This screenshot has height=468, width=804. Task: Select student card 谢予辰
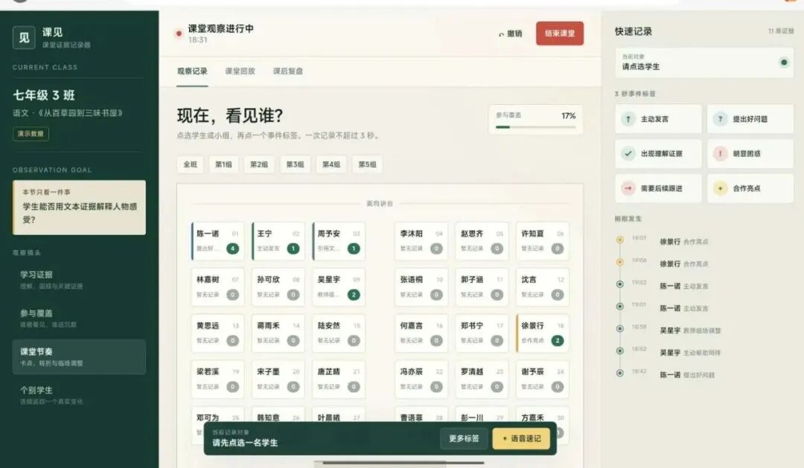tap(543, 379)
